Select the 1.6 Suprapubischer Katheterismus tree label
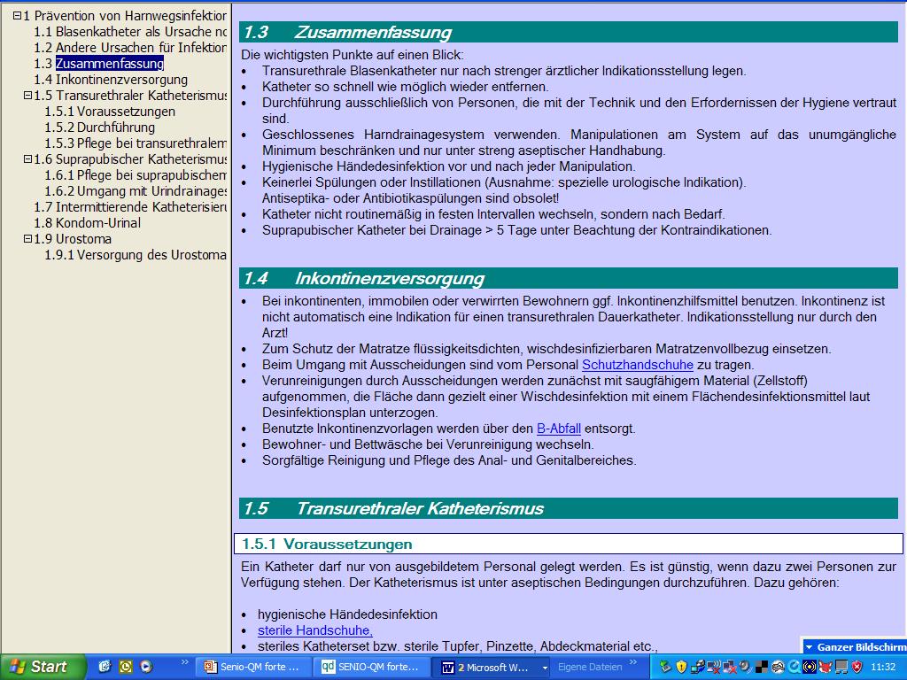Image resolution: width=907 pixels, height=680 pixels. (x=130, y=159)
